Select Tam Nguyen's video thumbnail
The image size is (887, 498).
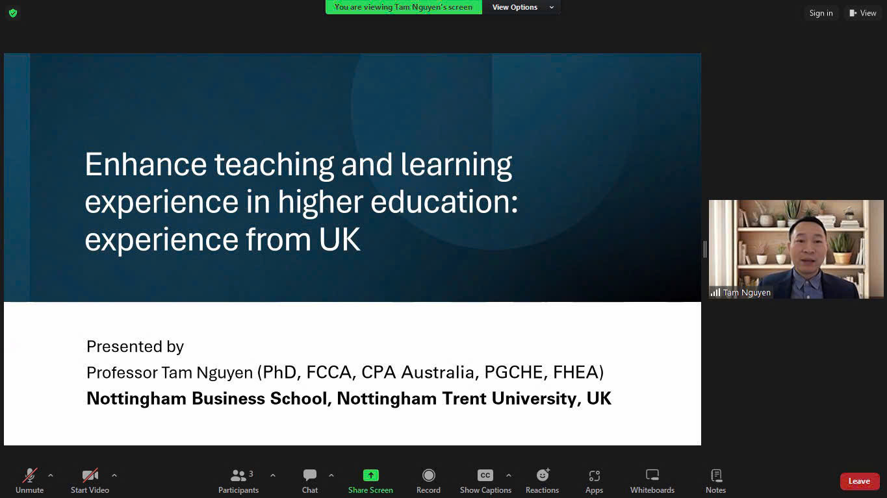[796, 249]
